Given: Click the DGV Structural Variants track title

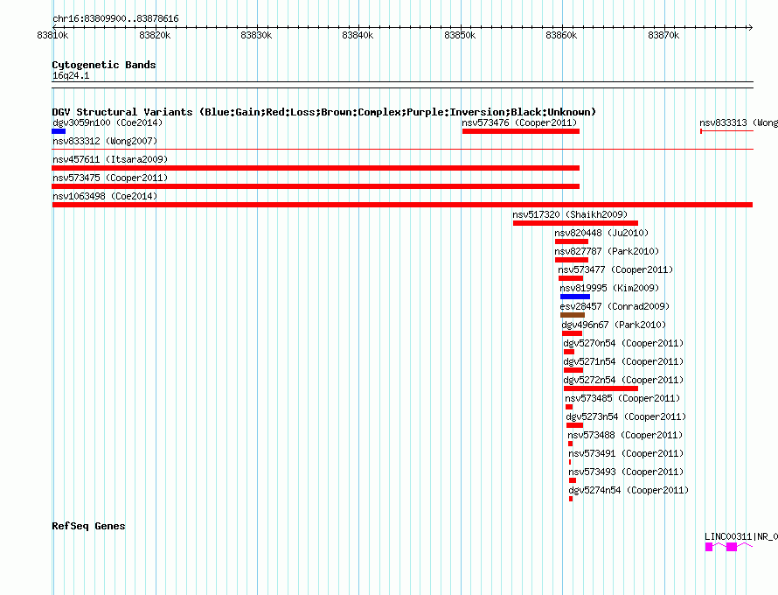Looking at the screenshot, I should click(323, 112).
